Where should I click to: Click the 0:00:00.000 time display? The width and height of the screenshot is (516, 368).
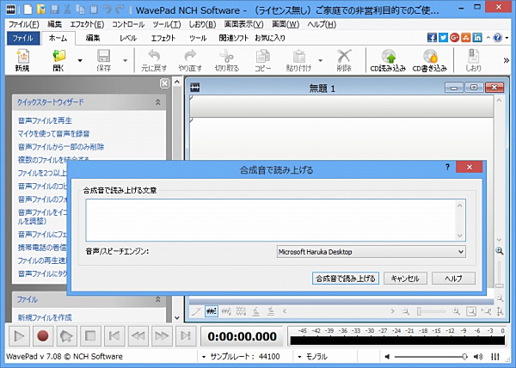(243, 336)
